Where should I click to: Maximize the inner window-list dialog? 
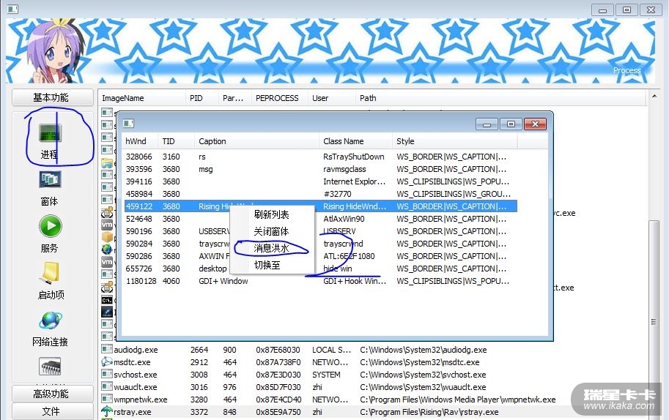coord(511,124)
